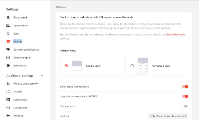Click the Simple view thumbnail preview
This screenshot has width=199, height=120.
click(x=77, y=65)
